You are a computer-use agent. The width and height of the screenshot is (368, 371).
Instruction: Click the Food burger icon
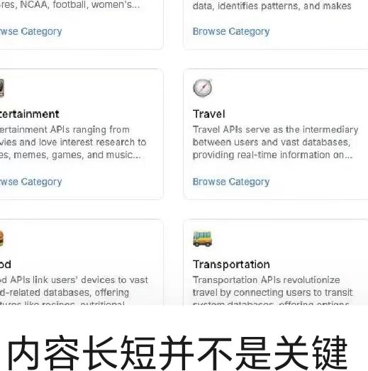1,238
